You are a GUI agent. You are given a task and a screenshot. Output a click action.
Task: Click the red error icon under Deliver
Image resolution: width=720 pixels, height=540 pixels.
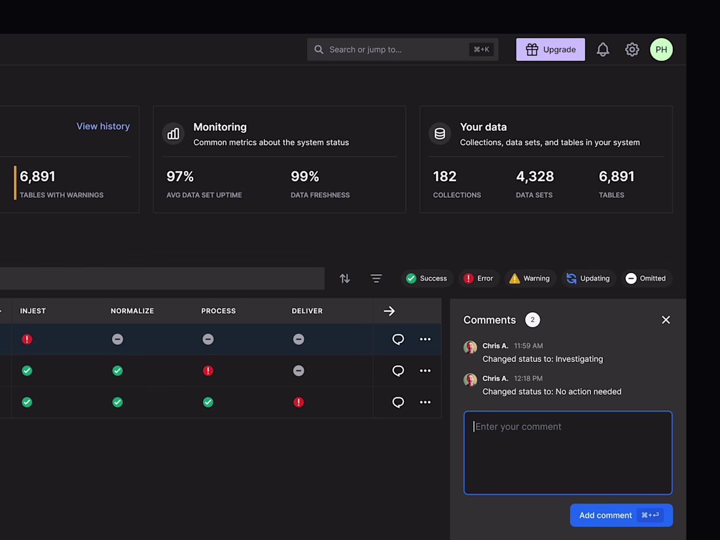[x=298, y=402]
